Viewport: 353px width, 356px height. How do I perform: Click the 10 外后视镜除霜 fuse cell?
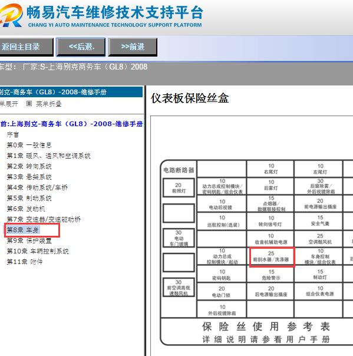[x=222, y=310]
